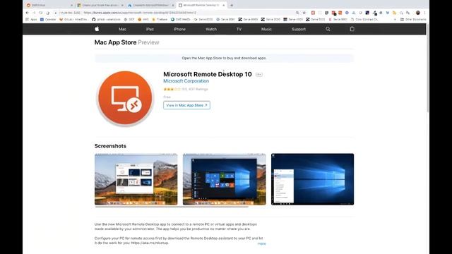The width and height of the screenshot is (452, 254).
Task: View the first screenshot with the app window
Action: [x=136, y=179]
